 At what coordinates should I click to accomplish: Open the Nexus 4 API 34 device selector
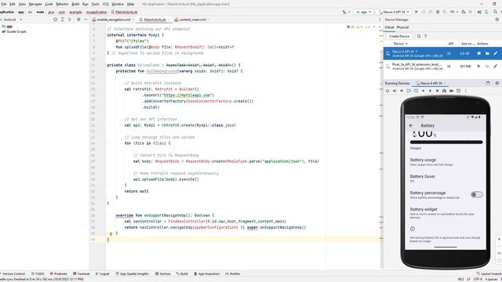[x=394, y=12]
